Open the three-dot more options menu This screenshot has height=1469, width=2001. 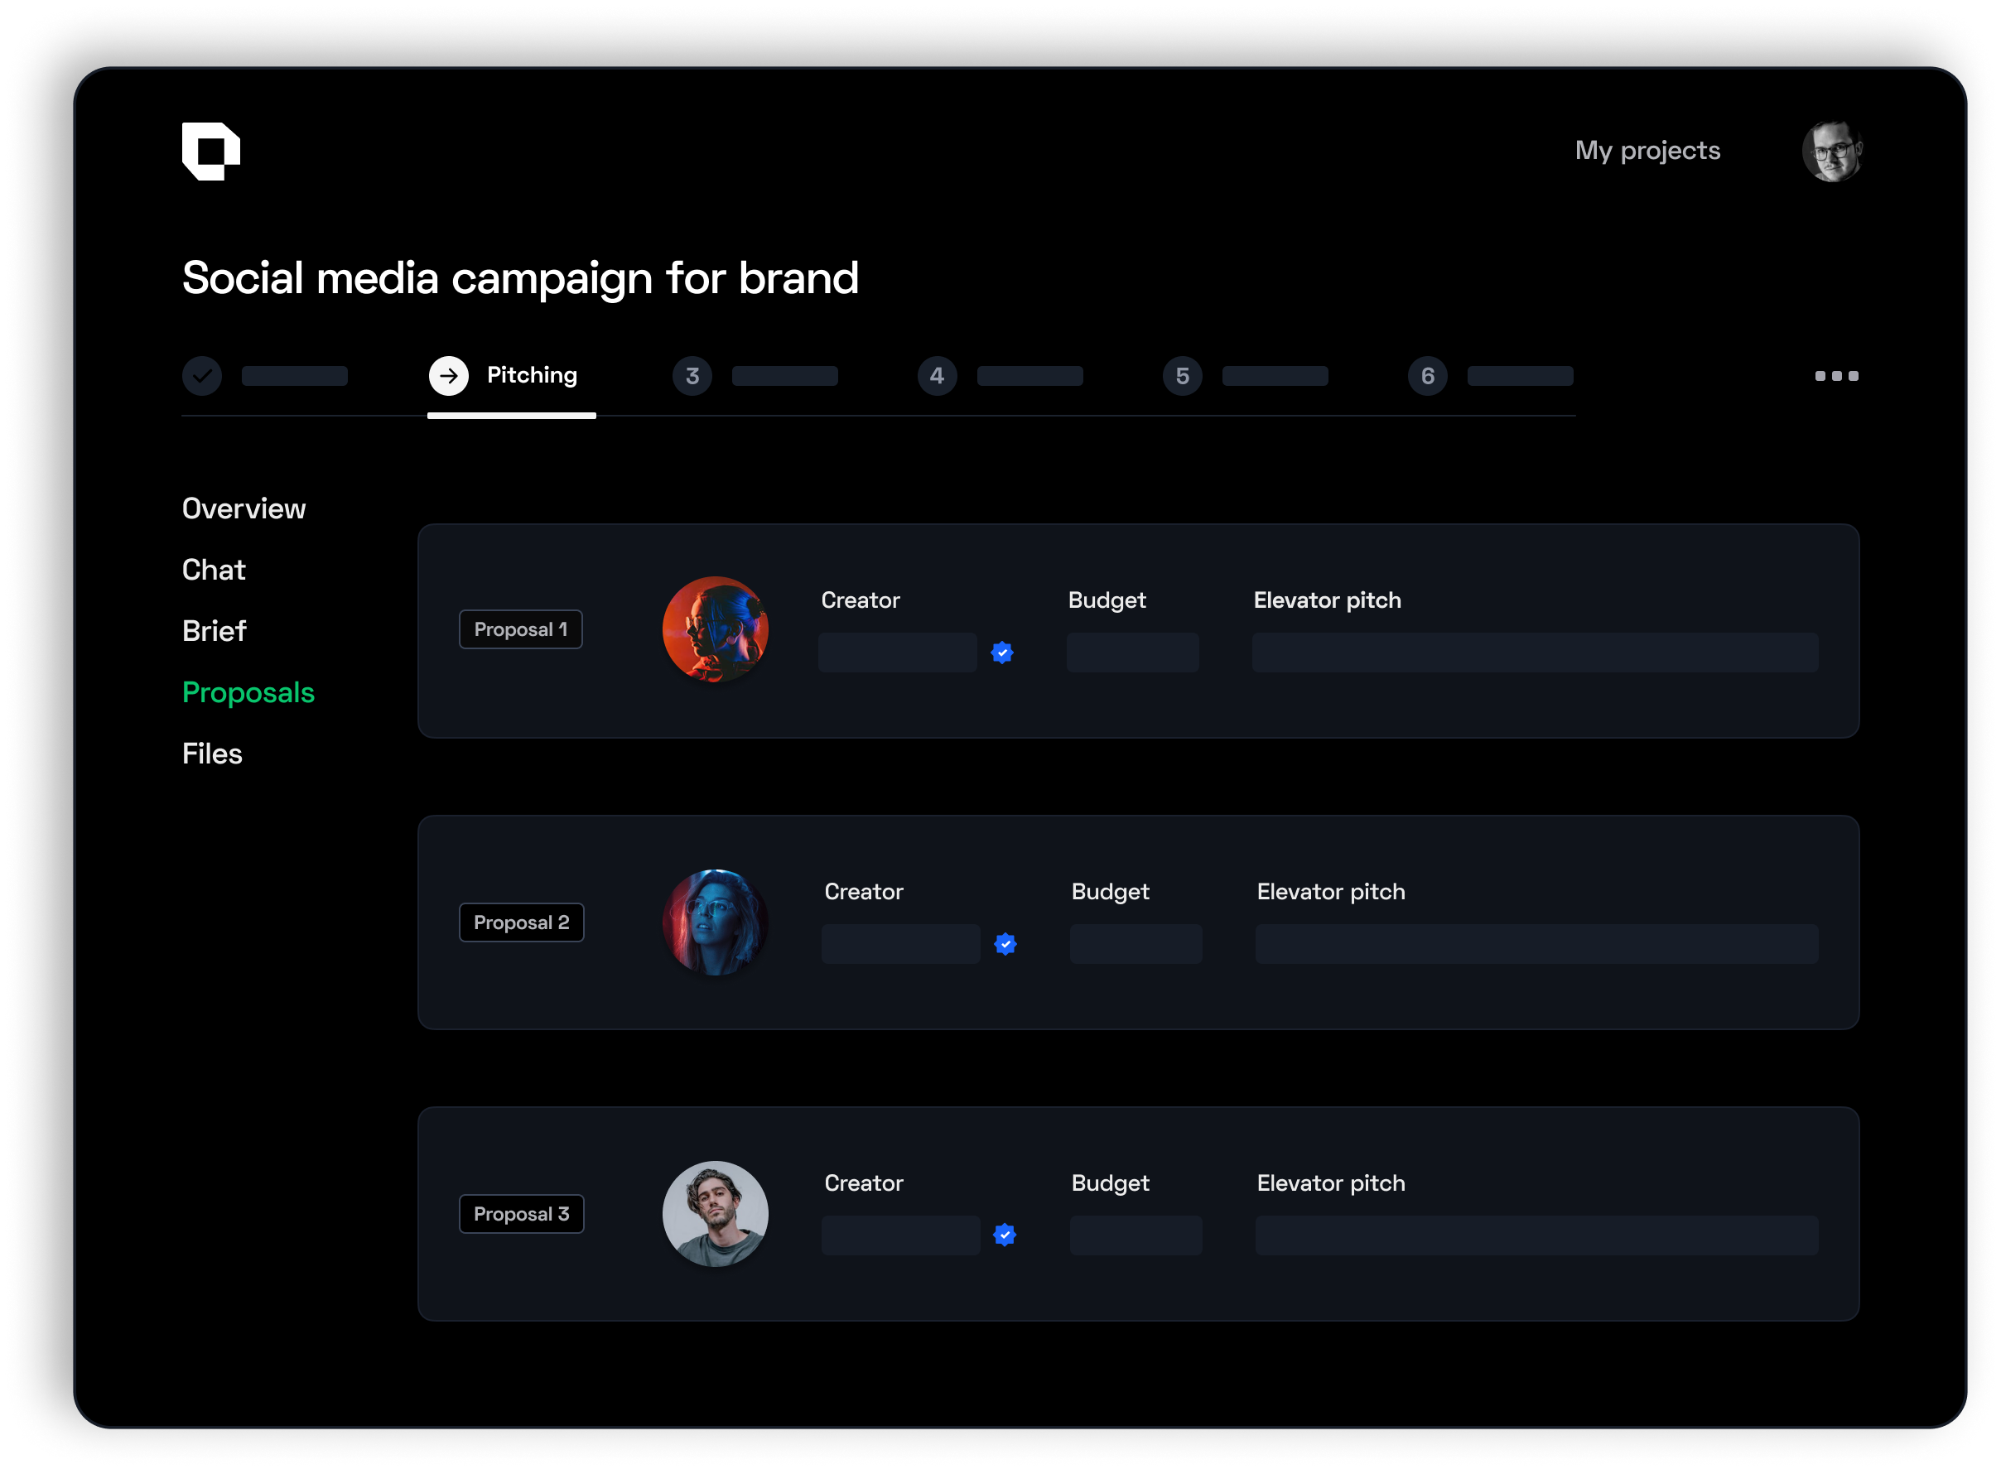coord(1836,376)
